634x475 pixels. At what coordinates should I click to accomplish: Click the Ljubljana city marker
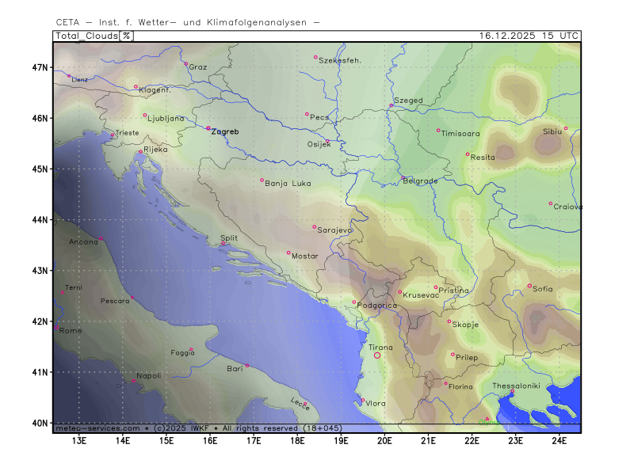[145, 116]
